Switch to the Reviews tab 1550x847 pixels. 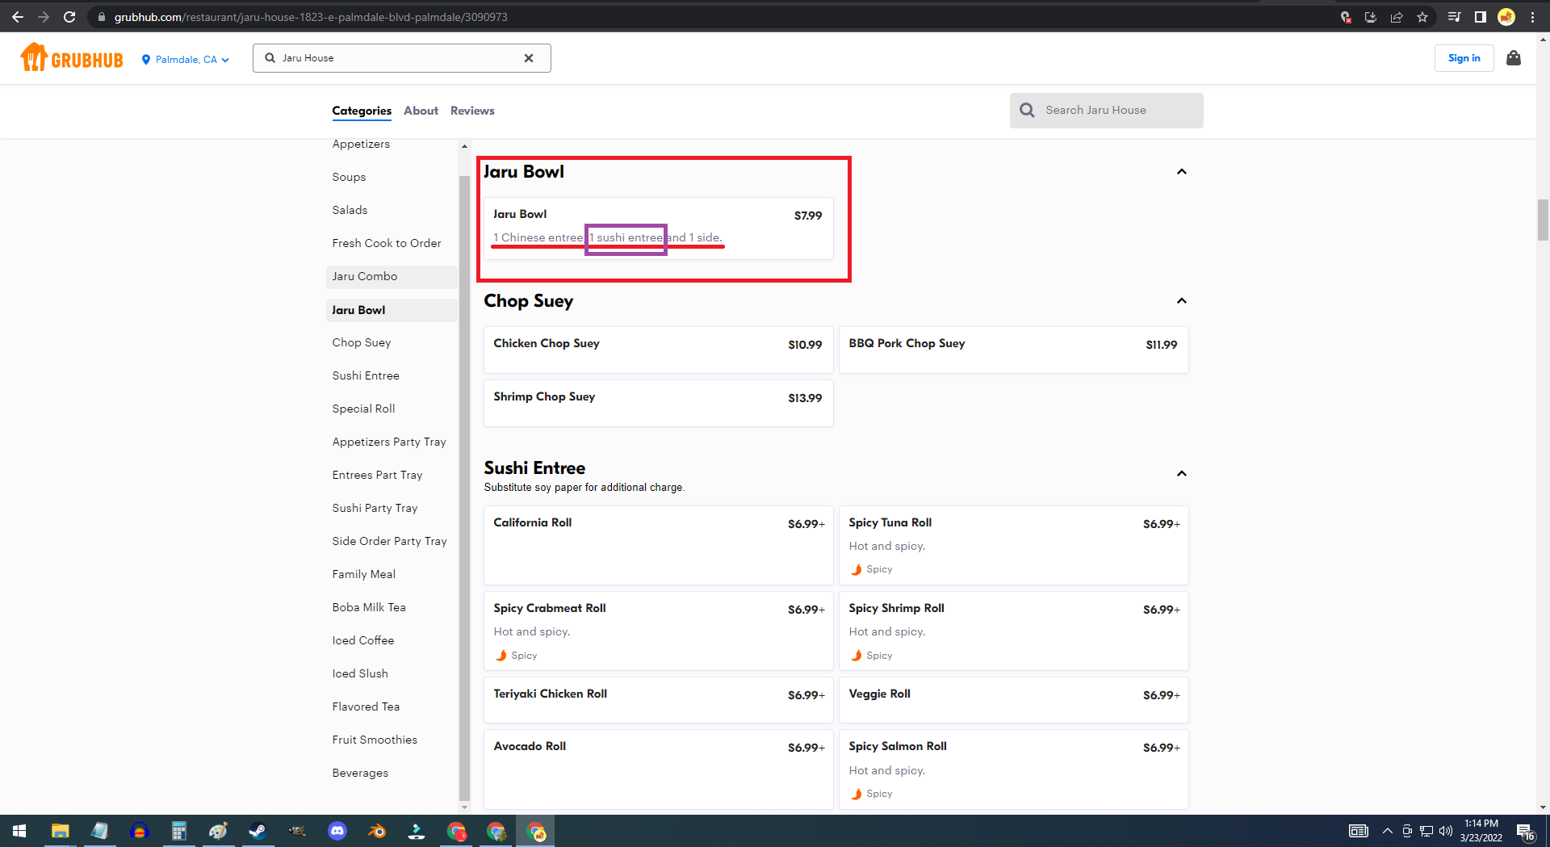472,111
